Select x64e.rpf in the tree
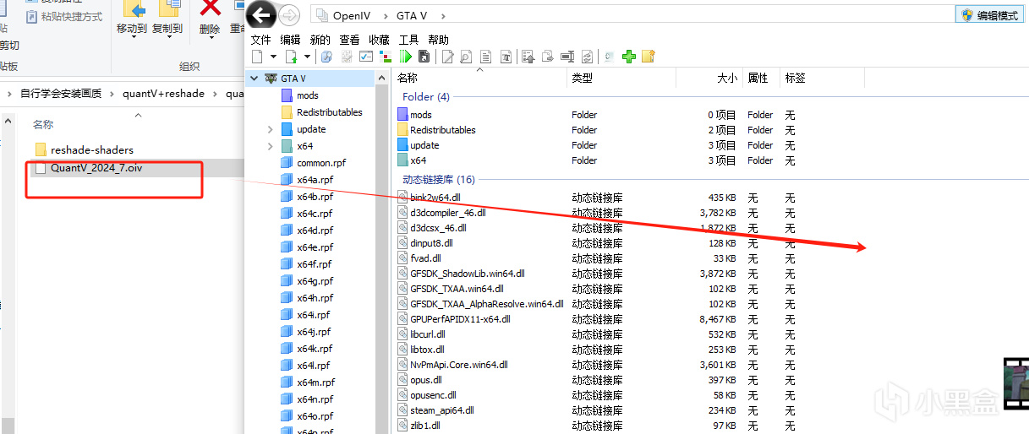The width and height of the screenshot is (1029, 434). (x=315, y=247)
